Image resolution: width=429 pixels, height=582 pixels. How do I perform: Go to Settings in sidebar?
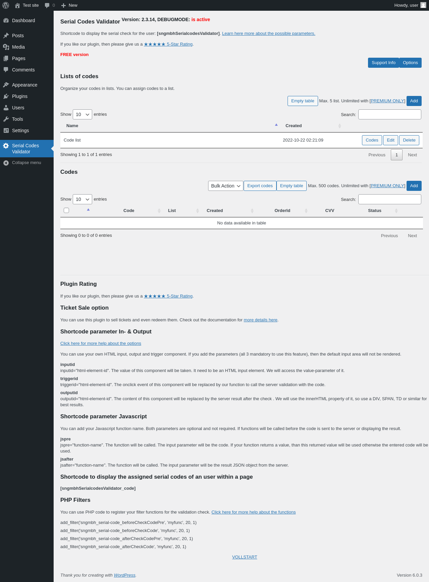click(27, 130)
